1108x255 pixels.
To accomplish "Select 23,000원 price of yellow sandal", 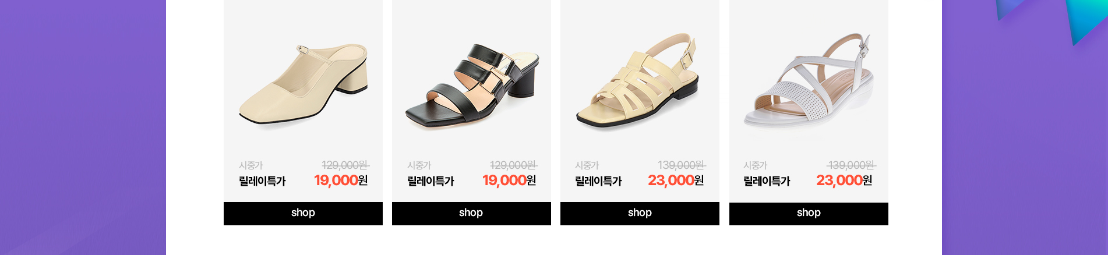I will click(x=676, y=180).
